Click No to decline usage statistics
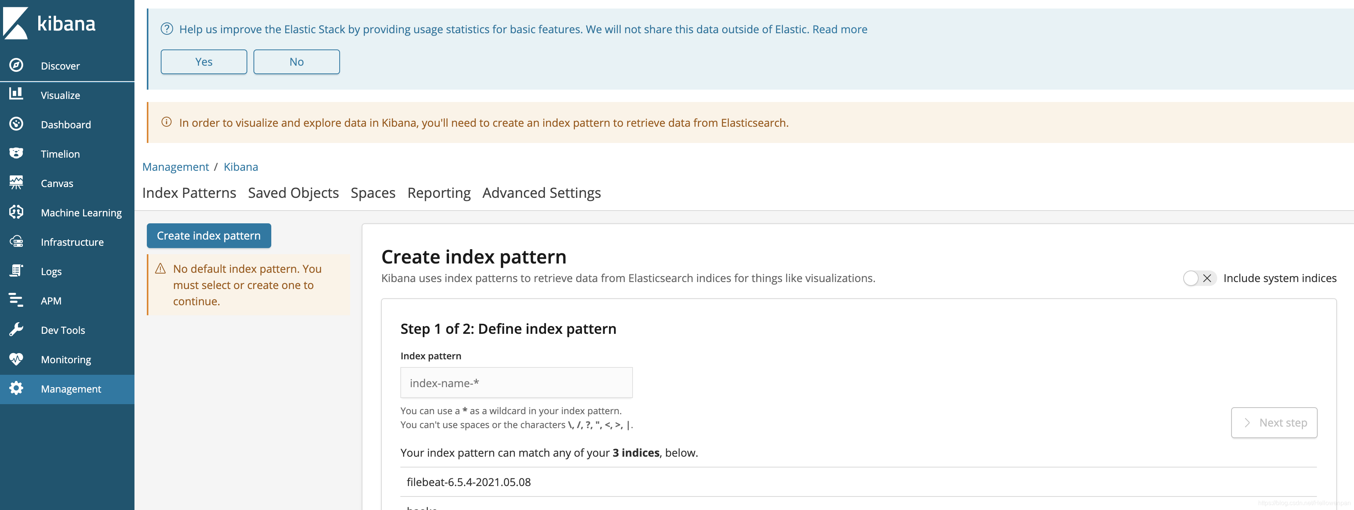 296,61
